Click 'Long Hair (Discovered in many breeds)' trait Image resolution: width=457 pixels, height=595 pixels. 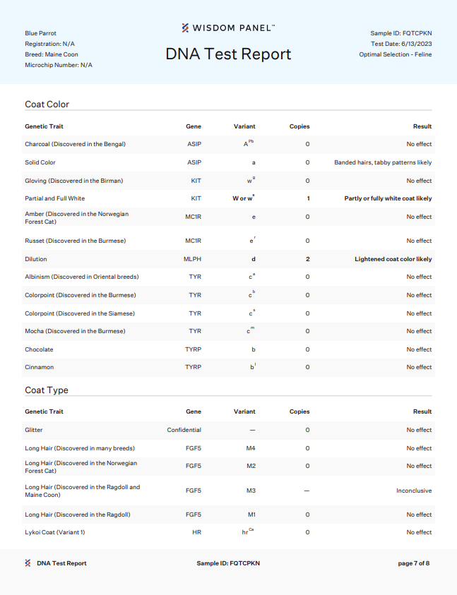pyautogui.click(x=80, y=448)
